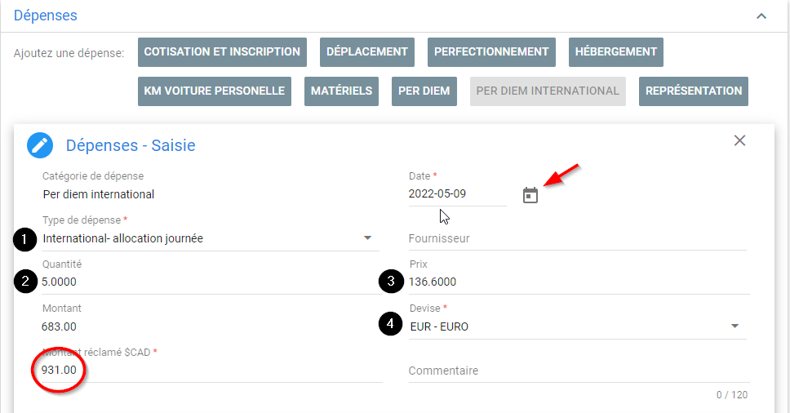
Task: Focus the Quantité field showing 5.0000
Action: [210, 282]
